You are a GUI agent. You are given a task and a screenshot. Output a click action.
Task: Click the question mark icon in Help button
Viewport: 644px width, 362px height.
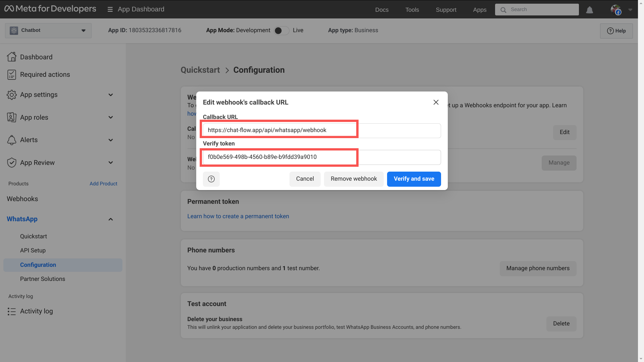tap(610, 31)
